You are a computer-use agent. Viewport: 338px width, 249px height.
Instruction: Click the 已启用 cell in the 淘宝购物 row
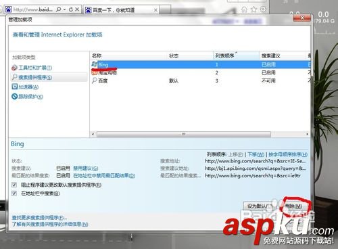(268, 72)
